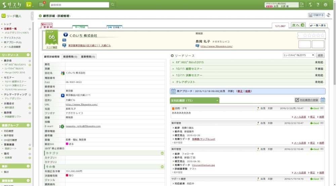Open the help question mark icon

318,5
